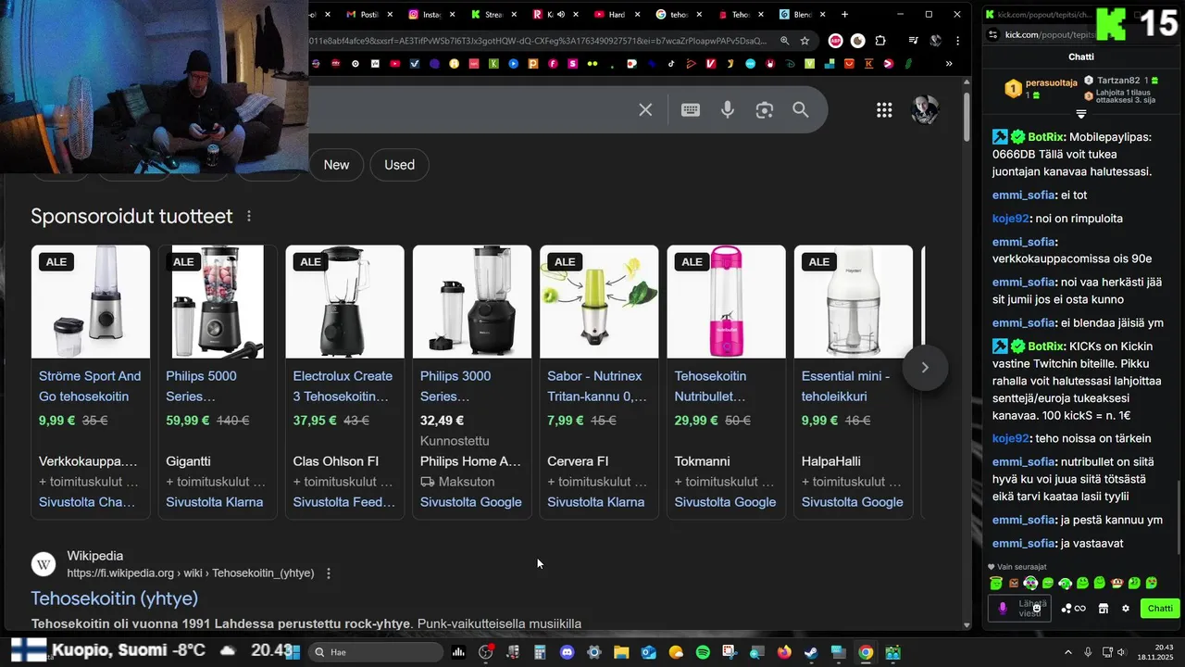Click the Sivustolta Klarna label under Gigantti
The width and height of the screenshot is (1185, 667).
214,502
